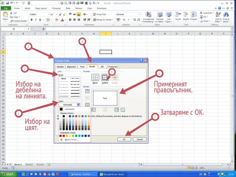The width and height of the screenshot is (236, 177).
Task: Click the Font Color letter A icon
Action: [62, 20]
